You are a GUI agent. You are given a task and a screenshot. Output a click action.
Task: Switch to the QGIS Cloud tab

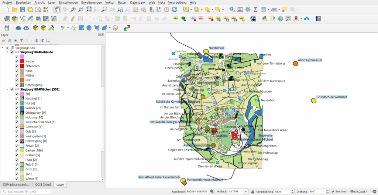pyautogui.click(x=43, y=184)
